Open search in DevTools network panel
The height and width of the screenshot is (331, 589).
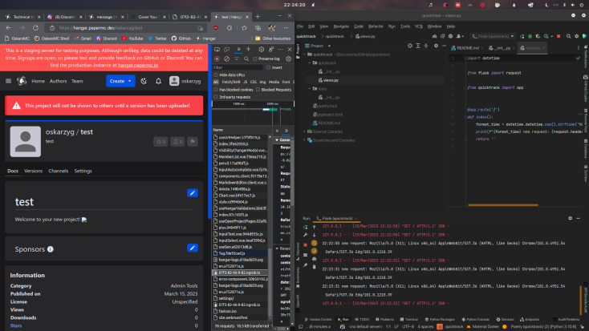pyautogui.click(x=246, y=59)
